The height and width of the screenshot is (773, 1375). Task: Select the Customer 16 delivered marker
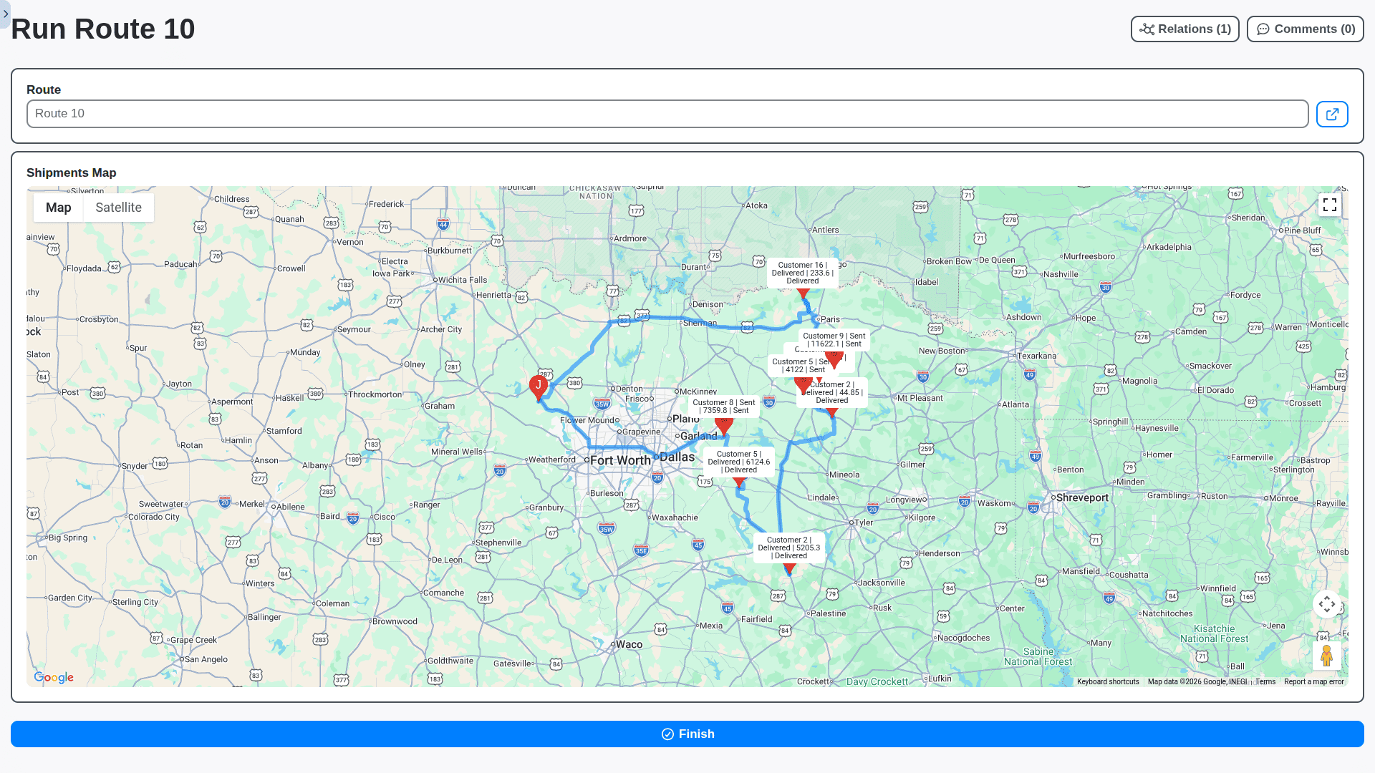[x=802, y=292]
